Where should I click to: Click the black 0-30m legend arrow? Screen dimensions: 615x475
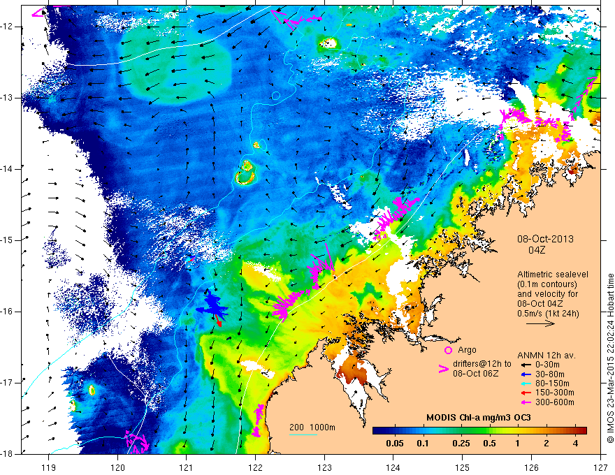(525, 365)
